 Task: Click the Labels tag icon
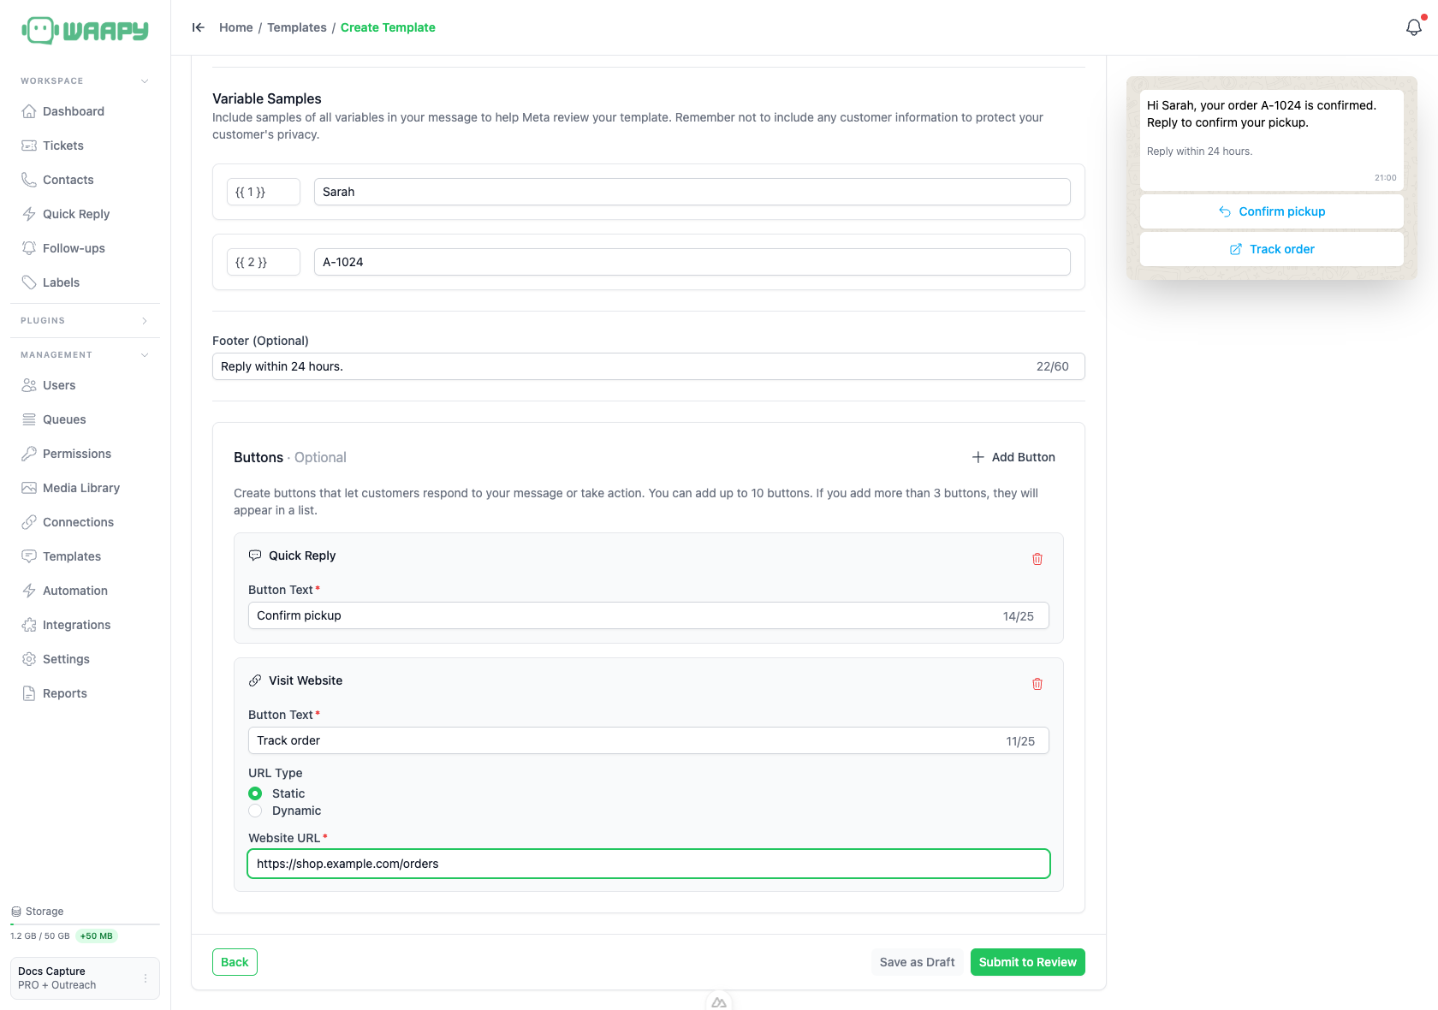click(x=29, y=282)
